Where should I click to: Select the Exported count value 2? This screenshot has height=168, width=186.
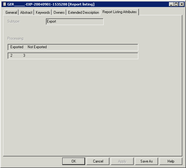pos(12,56)
